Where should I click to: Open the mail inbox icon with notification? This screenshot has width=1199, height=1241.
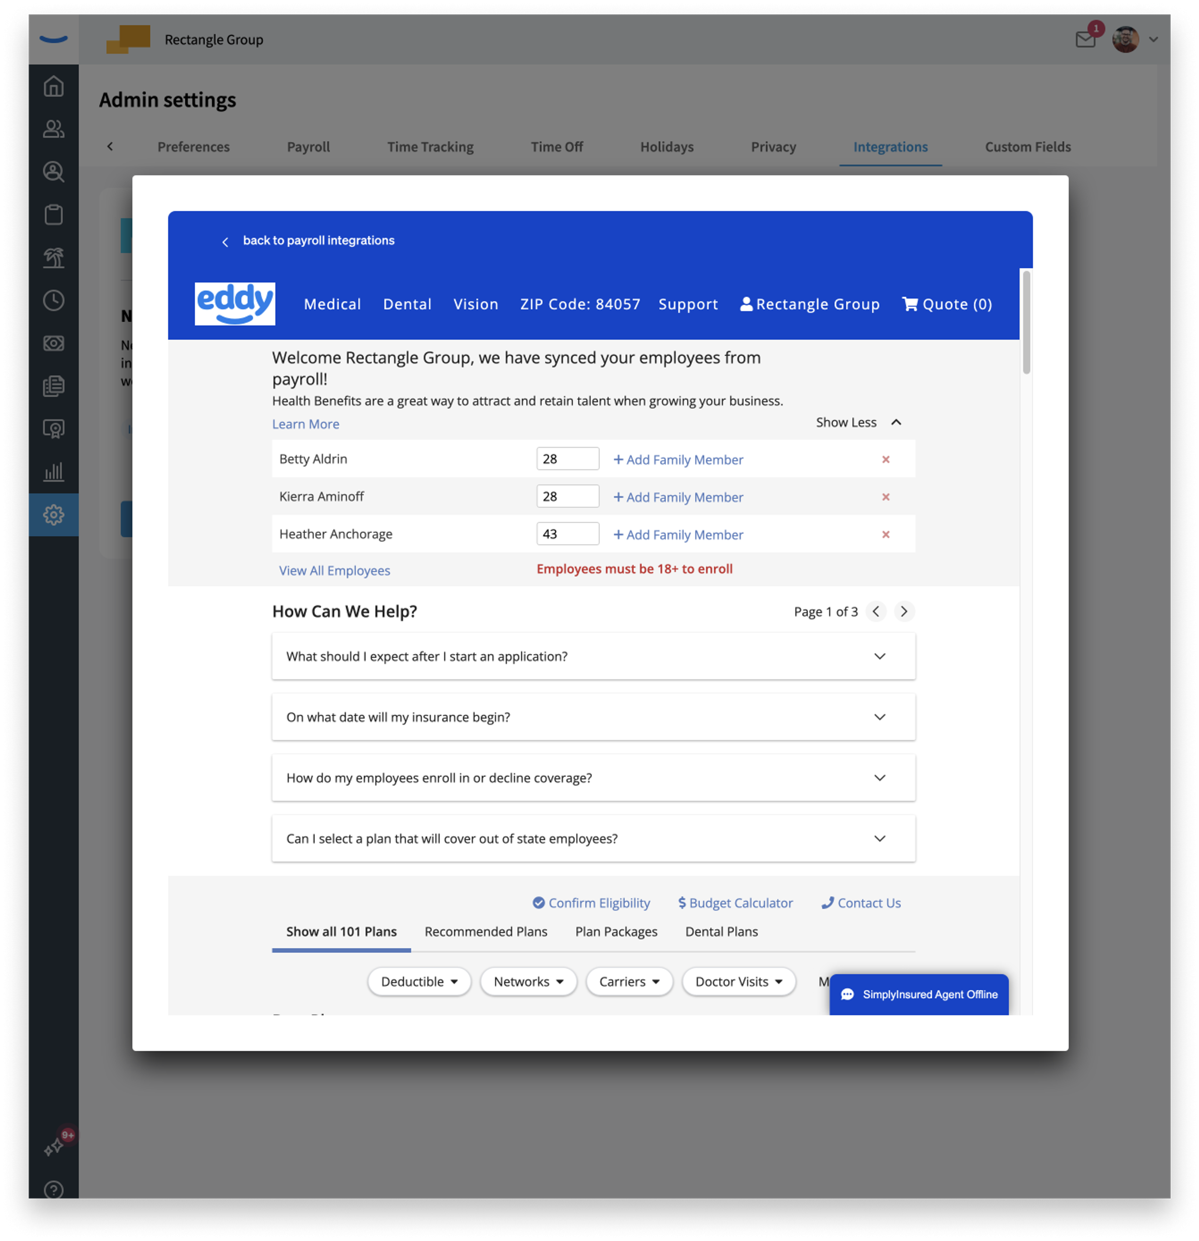(1085, 39)
